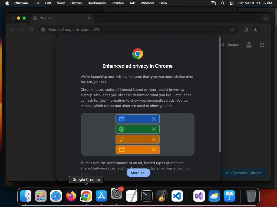
Task: Open the side panel icon
Action: click(246, 30)
